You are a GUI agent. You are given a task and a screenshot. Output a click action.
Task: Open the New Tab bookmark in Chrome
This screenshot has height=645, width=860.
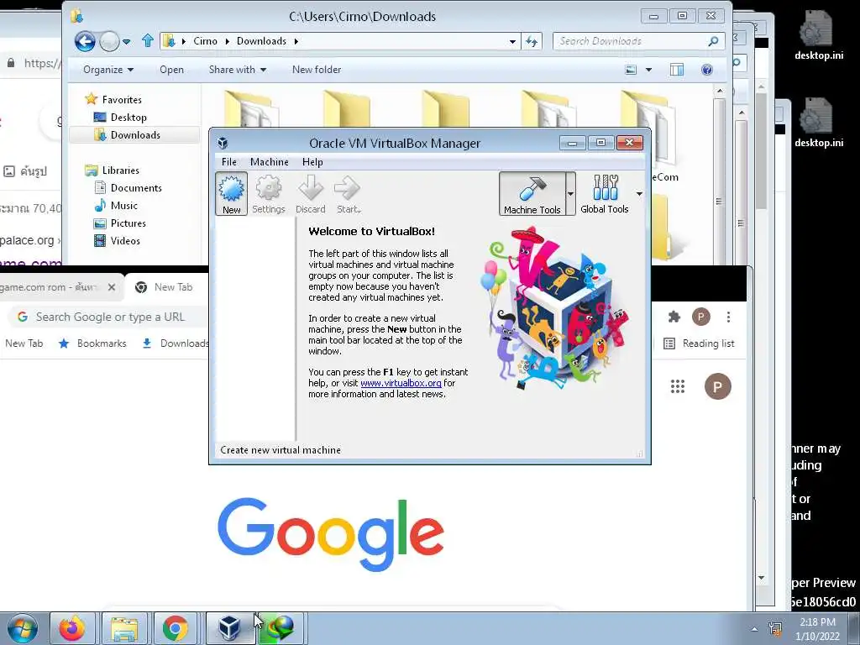pos(24,343)
